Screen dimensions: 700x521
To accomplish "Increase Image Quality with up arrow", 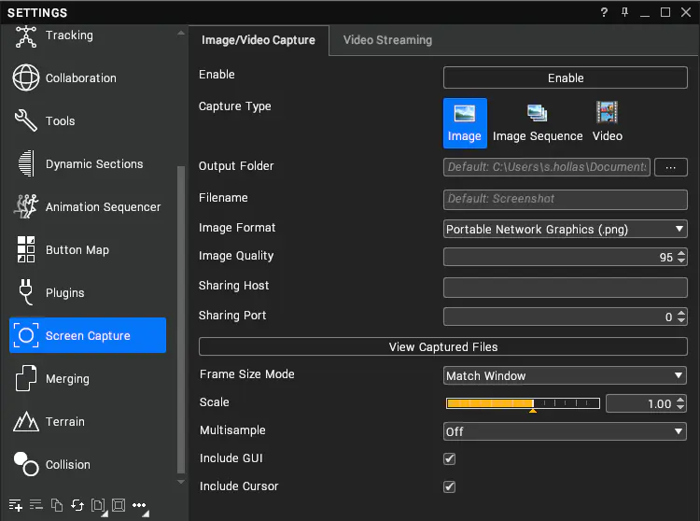I will [681, 253].
